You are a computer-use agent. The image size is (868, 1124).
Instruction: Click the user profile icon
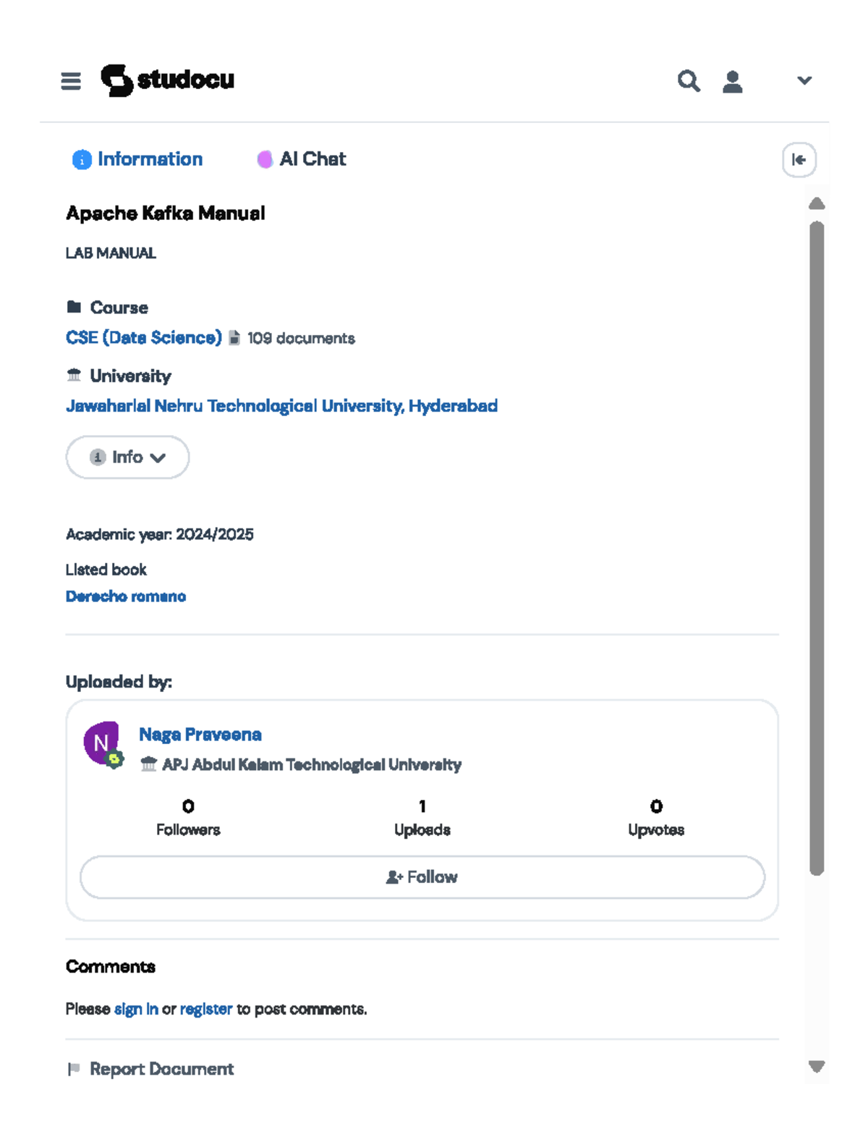click(x=732, y=81)
